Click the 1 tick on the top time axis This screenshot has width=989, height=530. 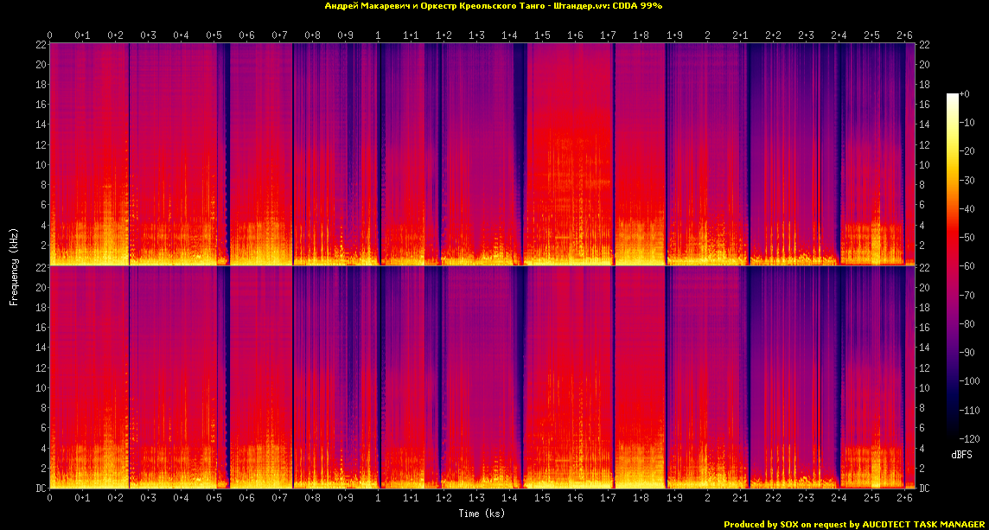point(378,35)
